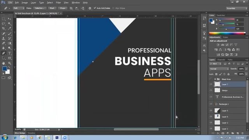Click the foreground color swatch in toolbox
The height and width of the screenshot is (140, 249).
pos(5,68)
